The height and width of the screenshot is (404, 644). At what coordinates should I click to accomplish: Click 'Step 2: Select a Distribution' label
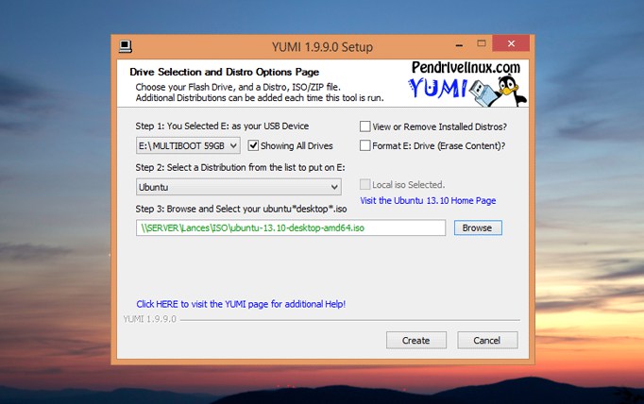[240, 167]
